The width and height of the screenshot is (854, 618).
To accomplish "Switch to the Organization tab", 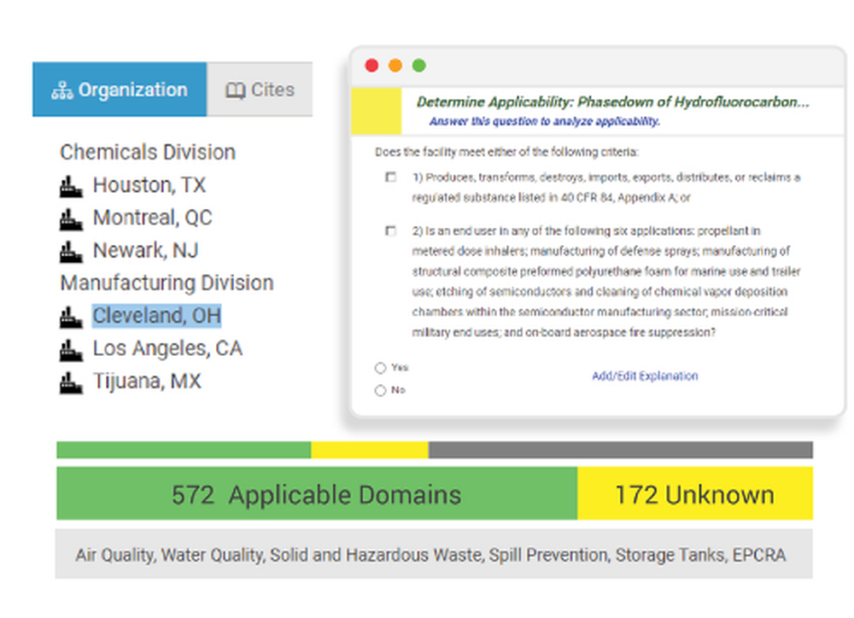I will click(120, 89).
